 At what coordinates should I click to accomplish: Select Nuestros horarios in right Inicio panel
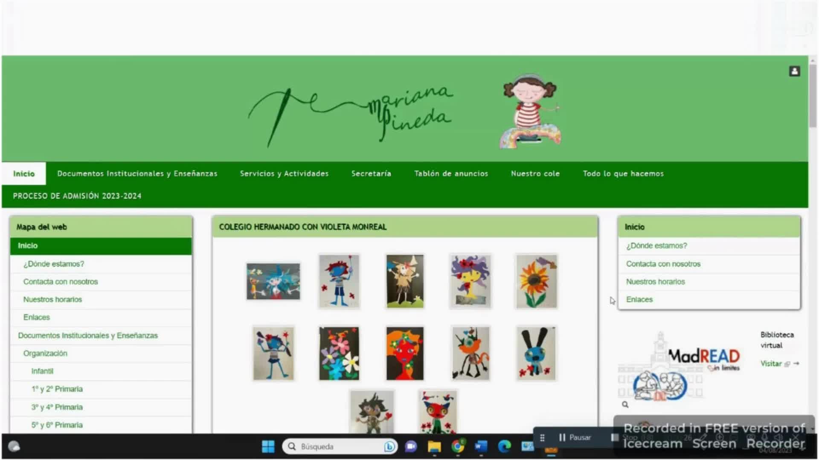[x=655, y=282]
